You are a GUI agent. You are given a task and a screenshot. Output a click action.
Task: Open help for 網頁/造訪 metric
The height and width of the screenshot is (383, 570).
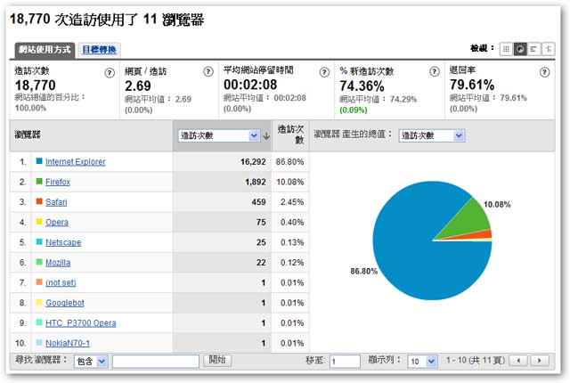pos(208,71)
